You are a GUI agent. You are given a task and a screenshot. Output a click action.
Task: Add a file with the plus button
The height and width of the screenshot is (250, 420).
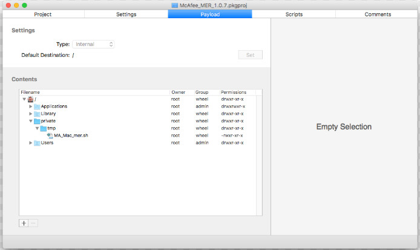point(24,223)
